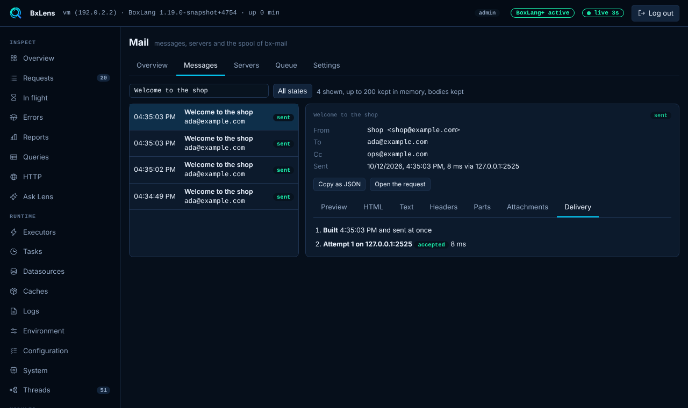Click the Queries table icon
This screenshot has width=688, height=408.
coord(13,157)
